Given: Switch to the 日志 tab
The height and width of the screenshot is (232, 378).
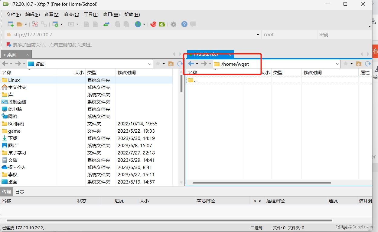Looking at the screenshot, I should pos(20,192).
